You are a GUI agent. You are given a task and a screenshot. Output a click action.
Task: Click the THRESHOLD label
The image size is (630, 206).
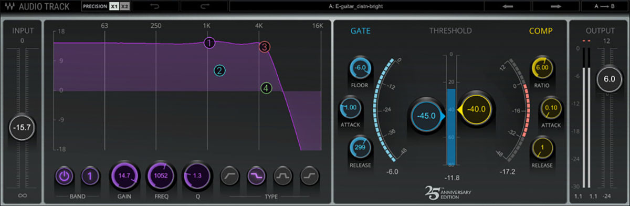(x=450, y=31)
